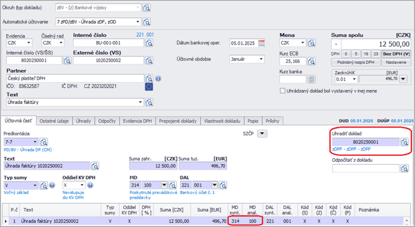Screen dimensions: 415x227
Task: Expand Číselný rad dropdown
Action: pos(61,43)
